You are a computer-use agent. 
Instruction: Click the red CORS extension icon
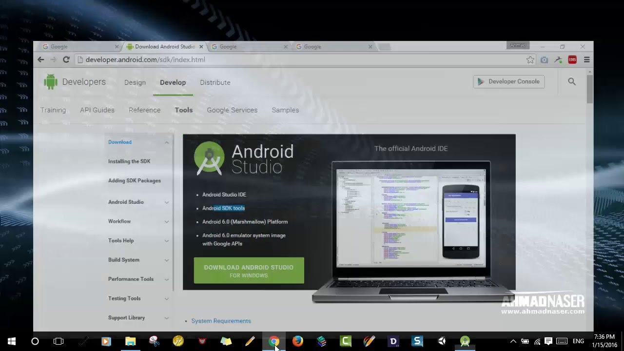tap(572, 60)
